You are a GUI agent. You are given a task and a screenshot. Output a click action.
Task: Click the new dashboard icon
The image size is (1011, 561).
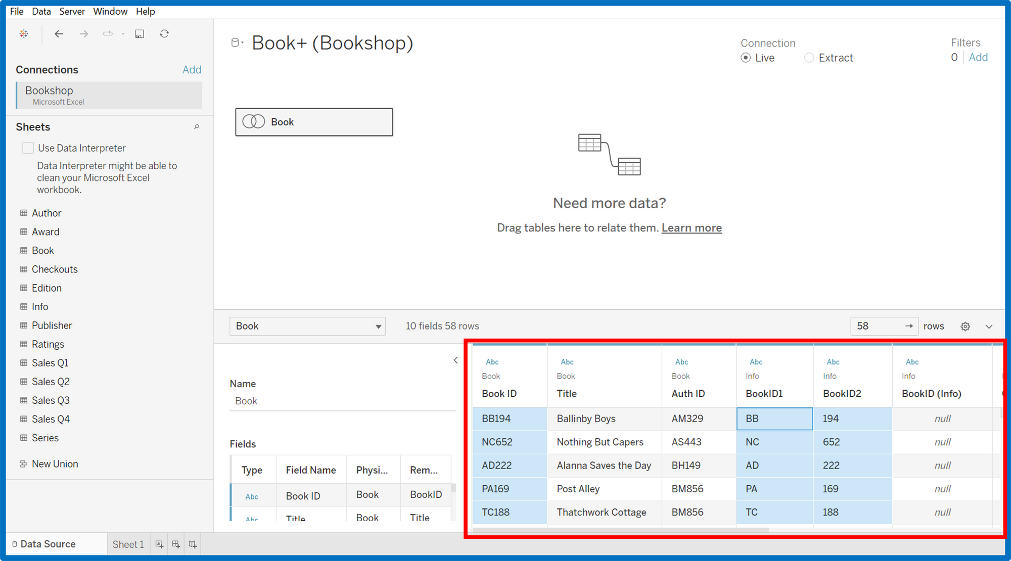[176, 544]
